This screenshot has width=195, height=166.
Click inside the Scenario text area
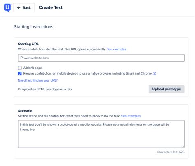(101, 134)
